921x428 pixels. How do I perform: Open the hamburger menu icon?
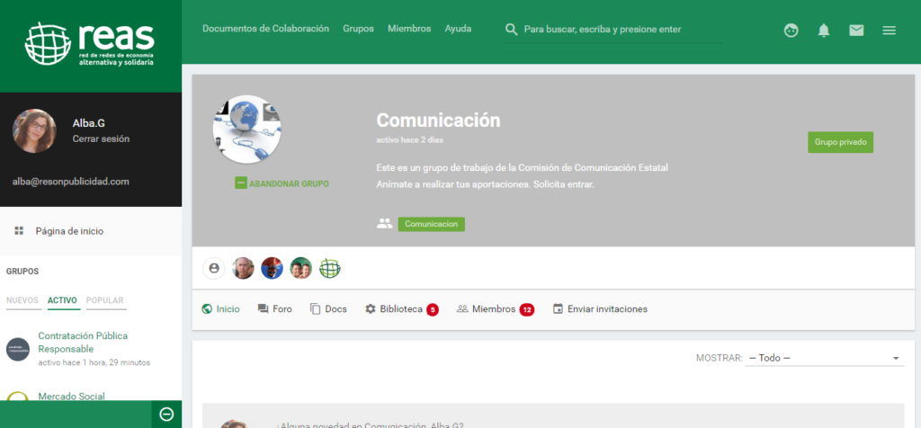[x=889, y=31]
